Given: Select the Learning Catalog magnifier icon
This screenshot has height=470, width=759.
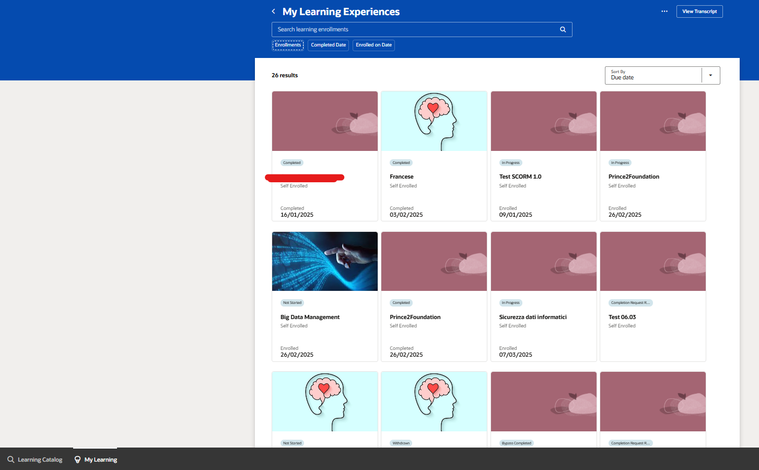Looking at the screenshot, I should (x=10, y=459).
